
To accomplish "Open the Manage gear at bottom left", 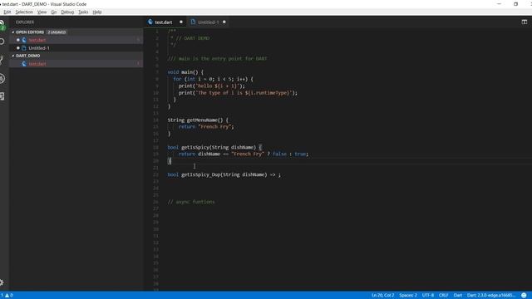I will [2, 282].
